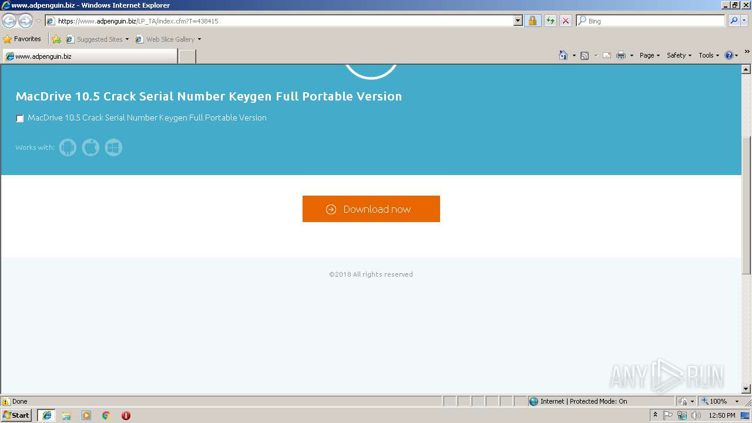
Task: Open the media player taskbar icon
Action: click(x=86, y=415)
